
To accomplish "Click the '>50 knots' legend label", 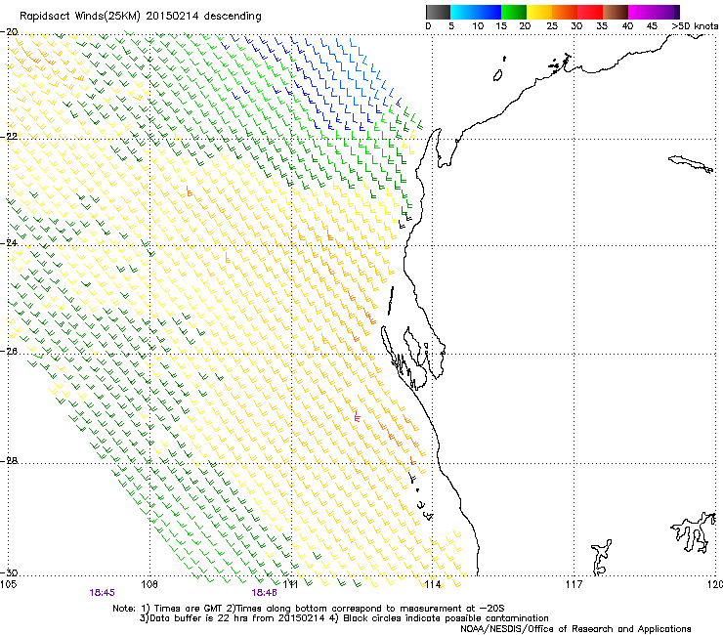I will tap(695, 26).
